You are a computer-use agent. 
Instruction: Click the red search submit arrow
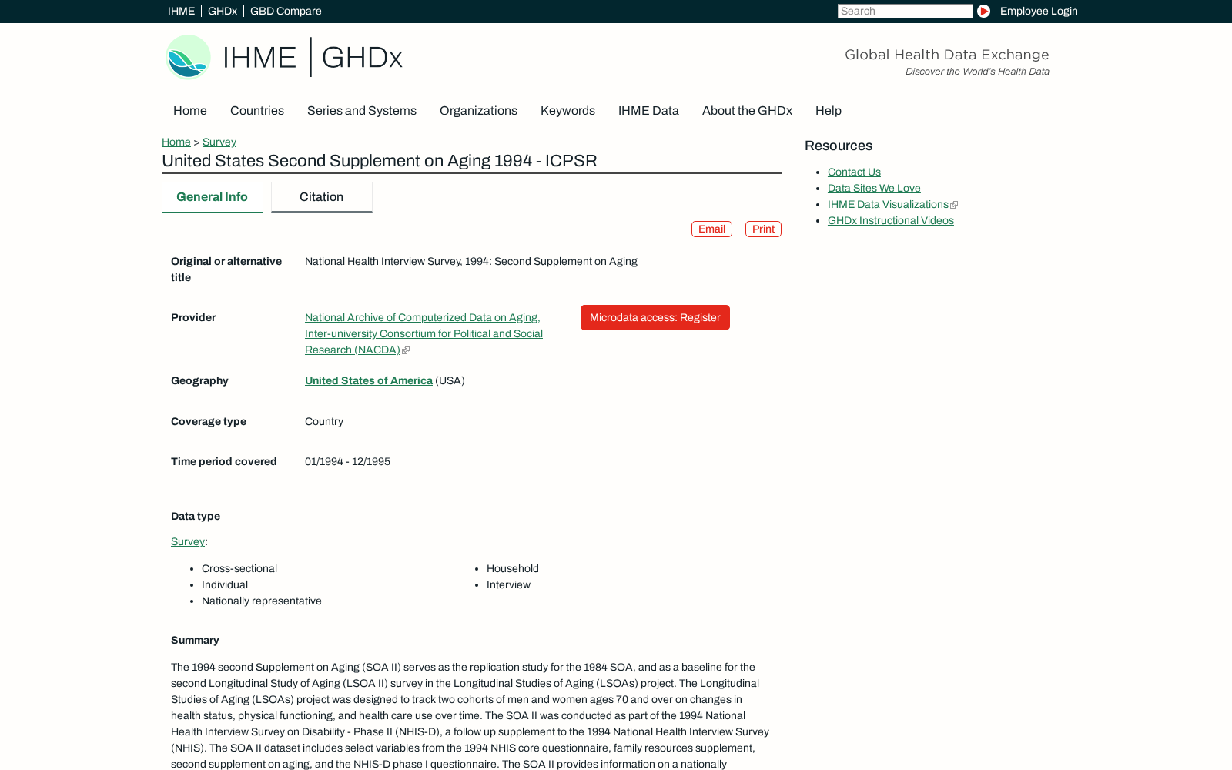point(983,11)
